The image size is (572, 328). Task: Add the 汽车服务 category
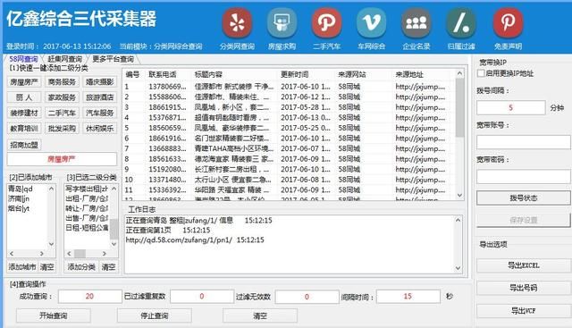click(99, 114)
